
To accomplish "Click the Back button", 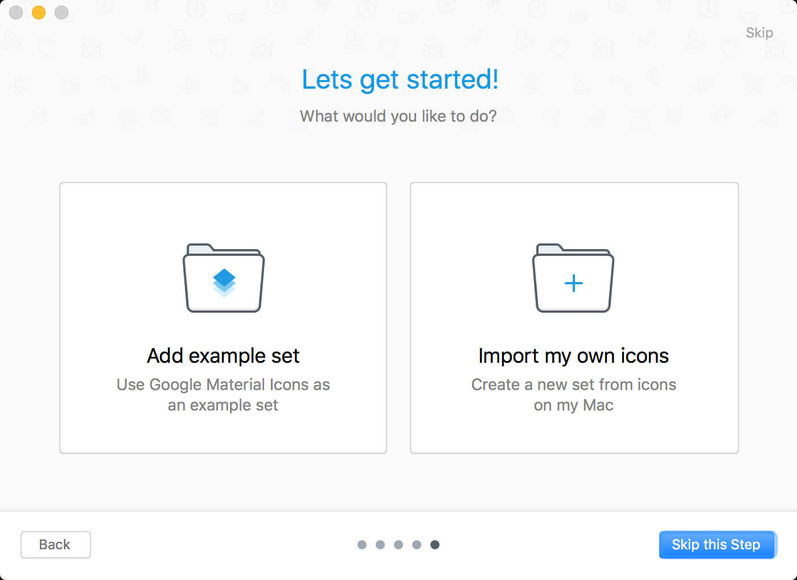I will pyautogui.click(x=56, y=545).
